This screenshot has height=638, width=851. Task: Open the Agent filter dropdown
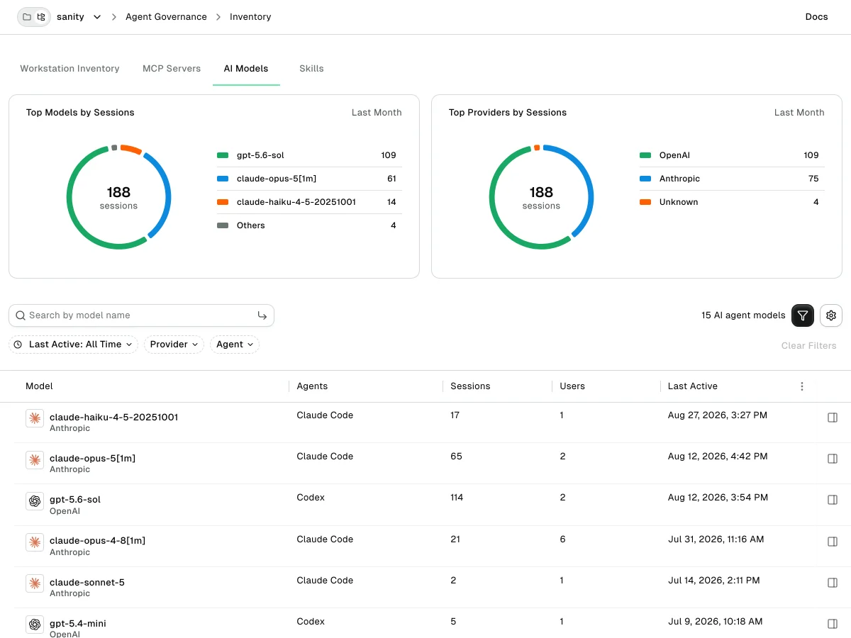coord(235,345)
